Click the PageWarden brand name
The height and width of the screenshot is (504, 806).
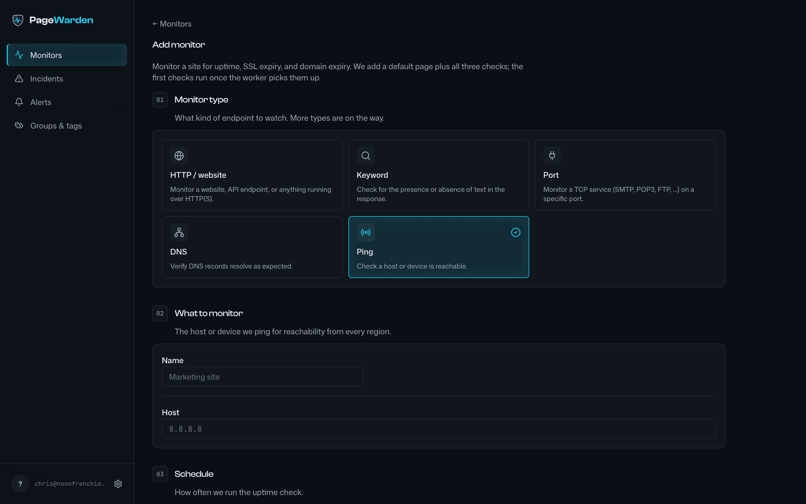(x=61, y=20)
